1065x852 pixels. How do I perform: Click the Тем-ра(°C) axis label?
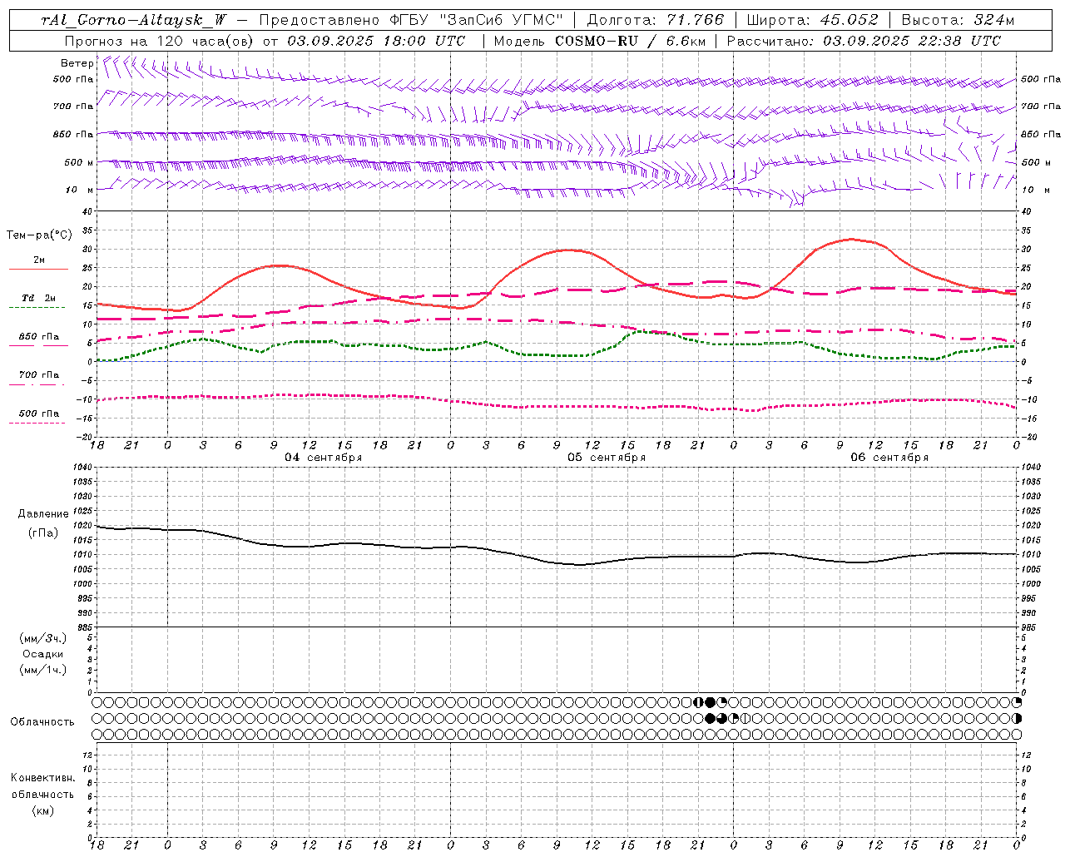point(39,235)
